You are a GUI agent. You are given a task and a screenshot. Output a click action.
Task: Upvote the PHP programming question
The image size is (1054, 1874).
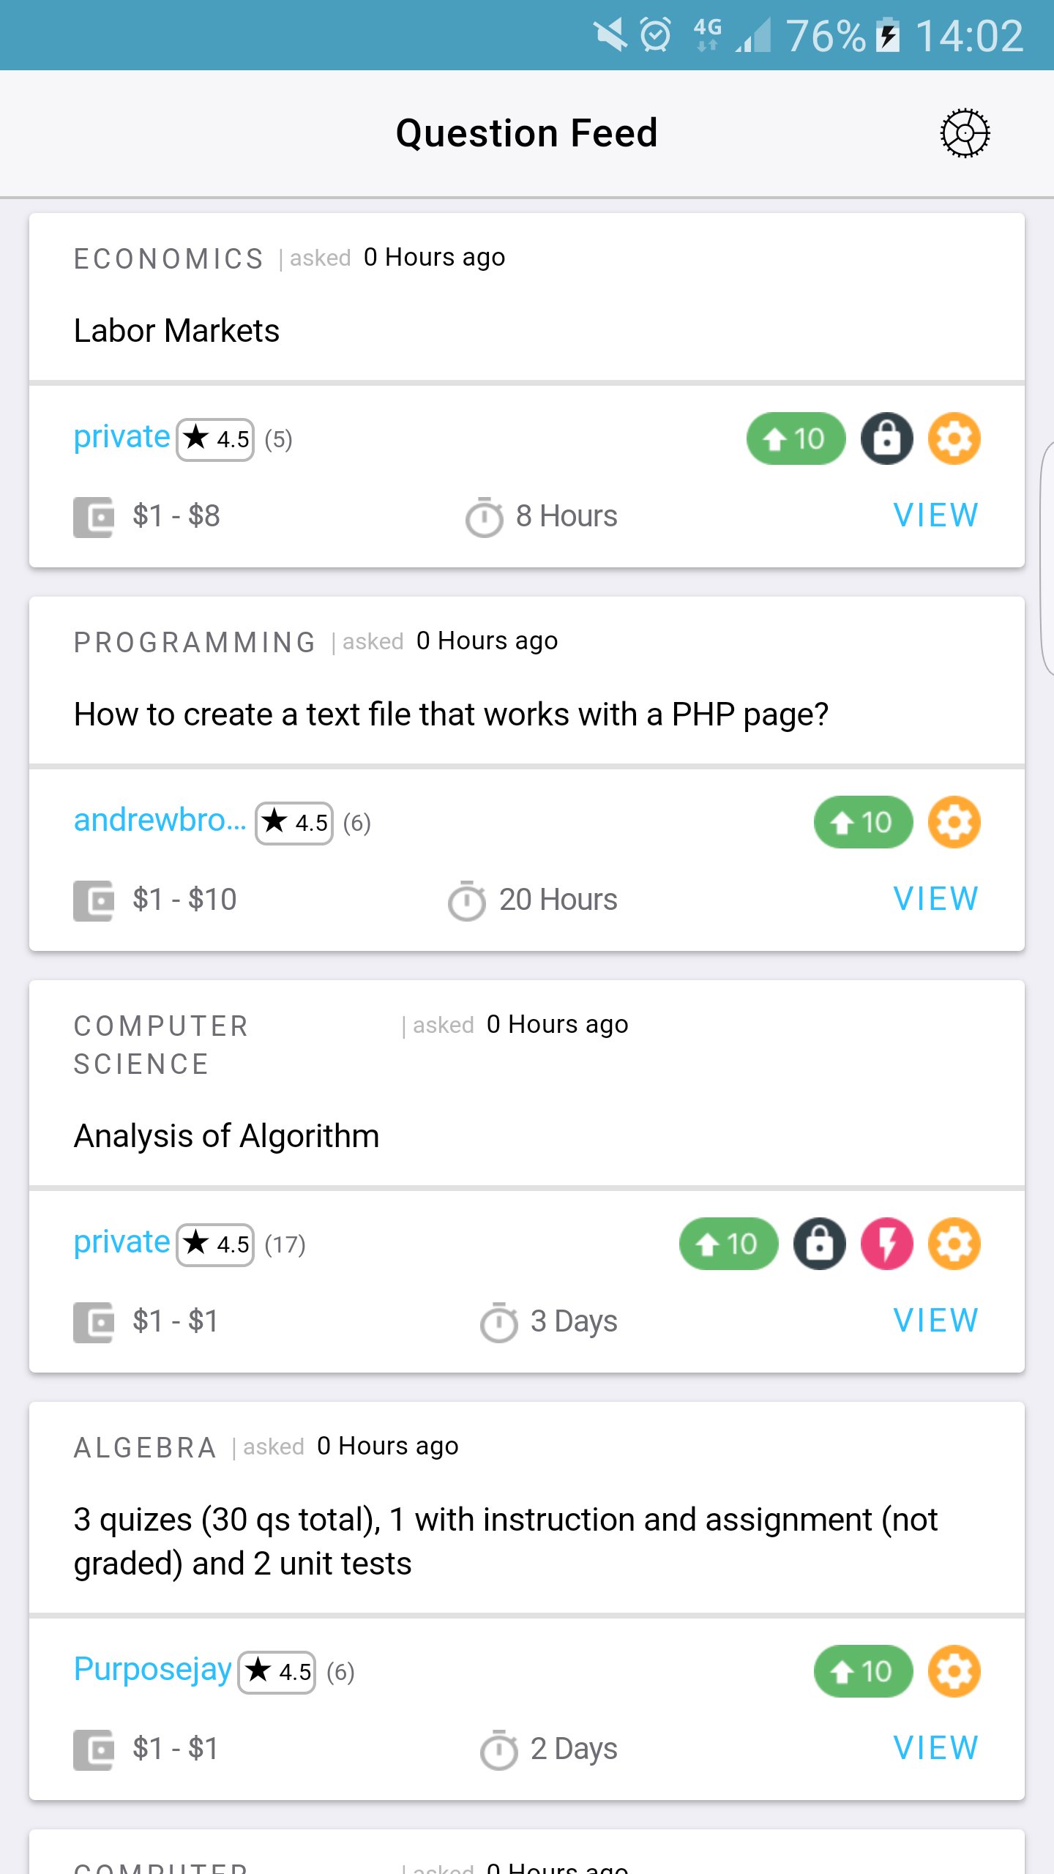863,823
